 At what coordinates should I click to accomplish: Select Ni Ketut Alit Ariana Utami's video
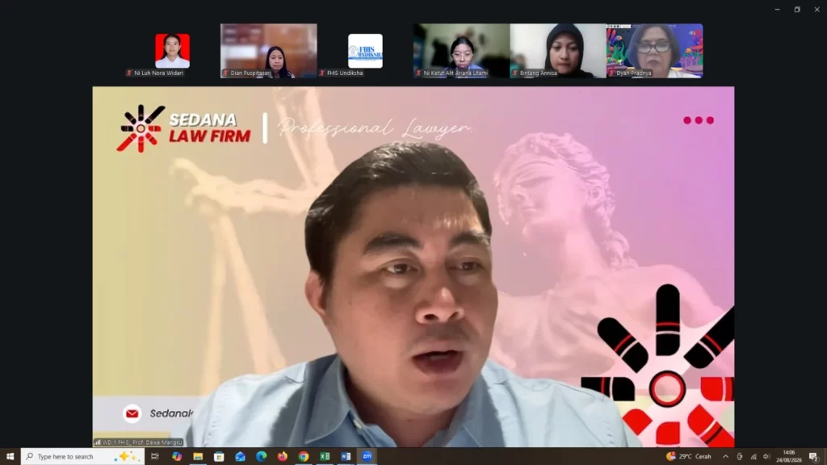461,51
